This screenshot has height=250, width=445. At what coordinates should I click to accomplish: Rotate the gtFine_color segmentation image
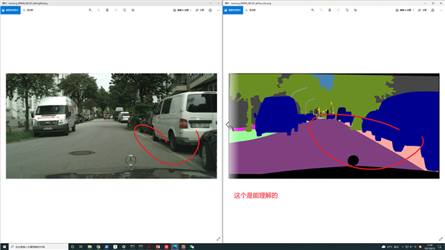coord(347,10)
